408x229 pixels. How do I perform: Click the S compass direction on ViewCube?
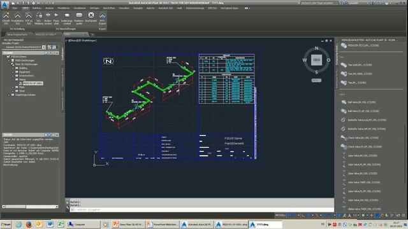click(316, 72)
